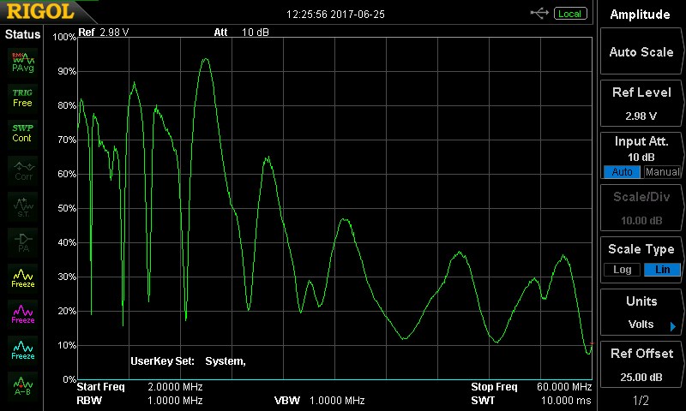
Task: Click the tallest trace peak near 93%
Action: coord(205,59)
